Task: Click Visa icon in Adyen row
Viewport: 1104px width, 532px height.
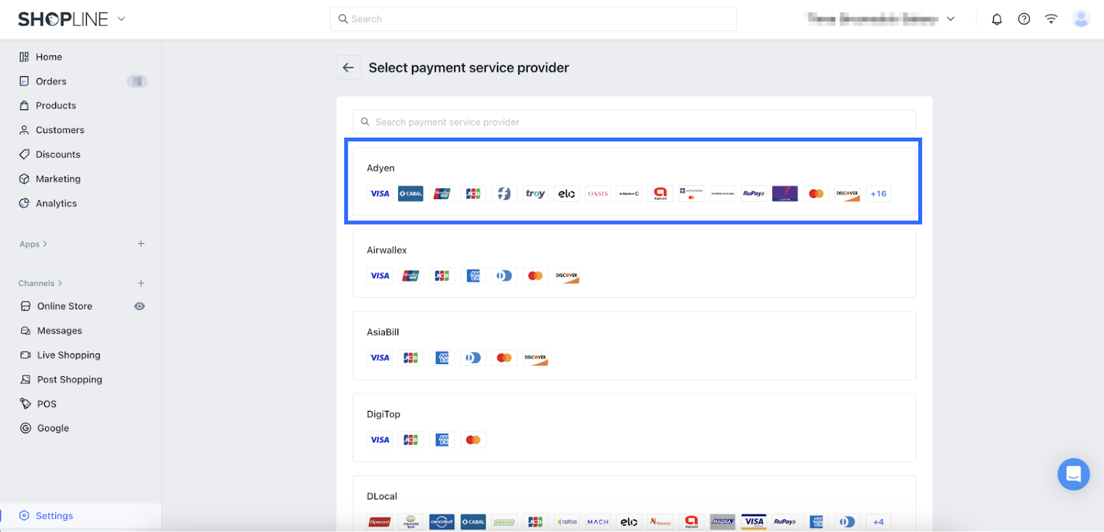Action: [379, 194]
